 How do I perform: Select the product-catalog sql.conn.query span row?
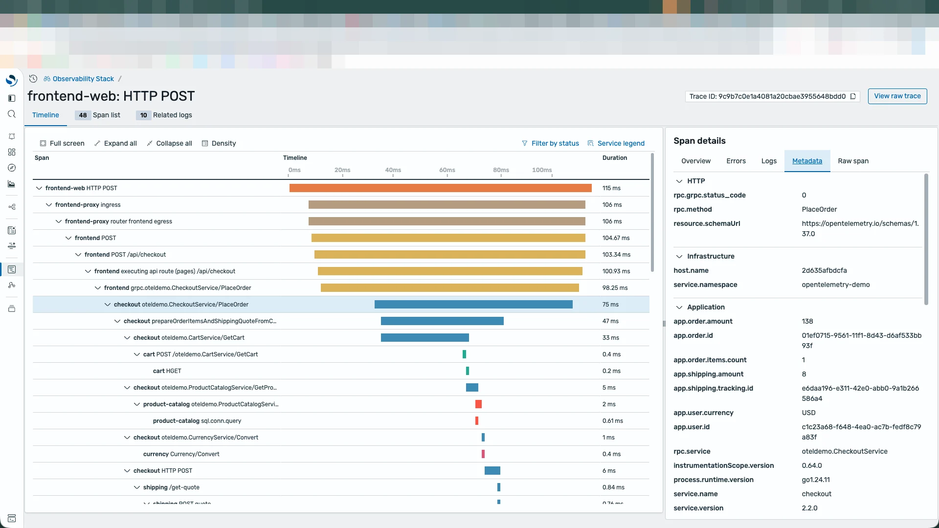point(341,421)
